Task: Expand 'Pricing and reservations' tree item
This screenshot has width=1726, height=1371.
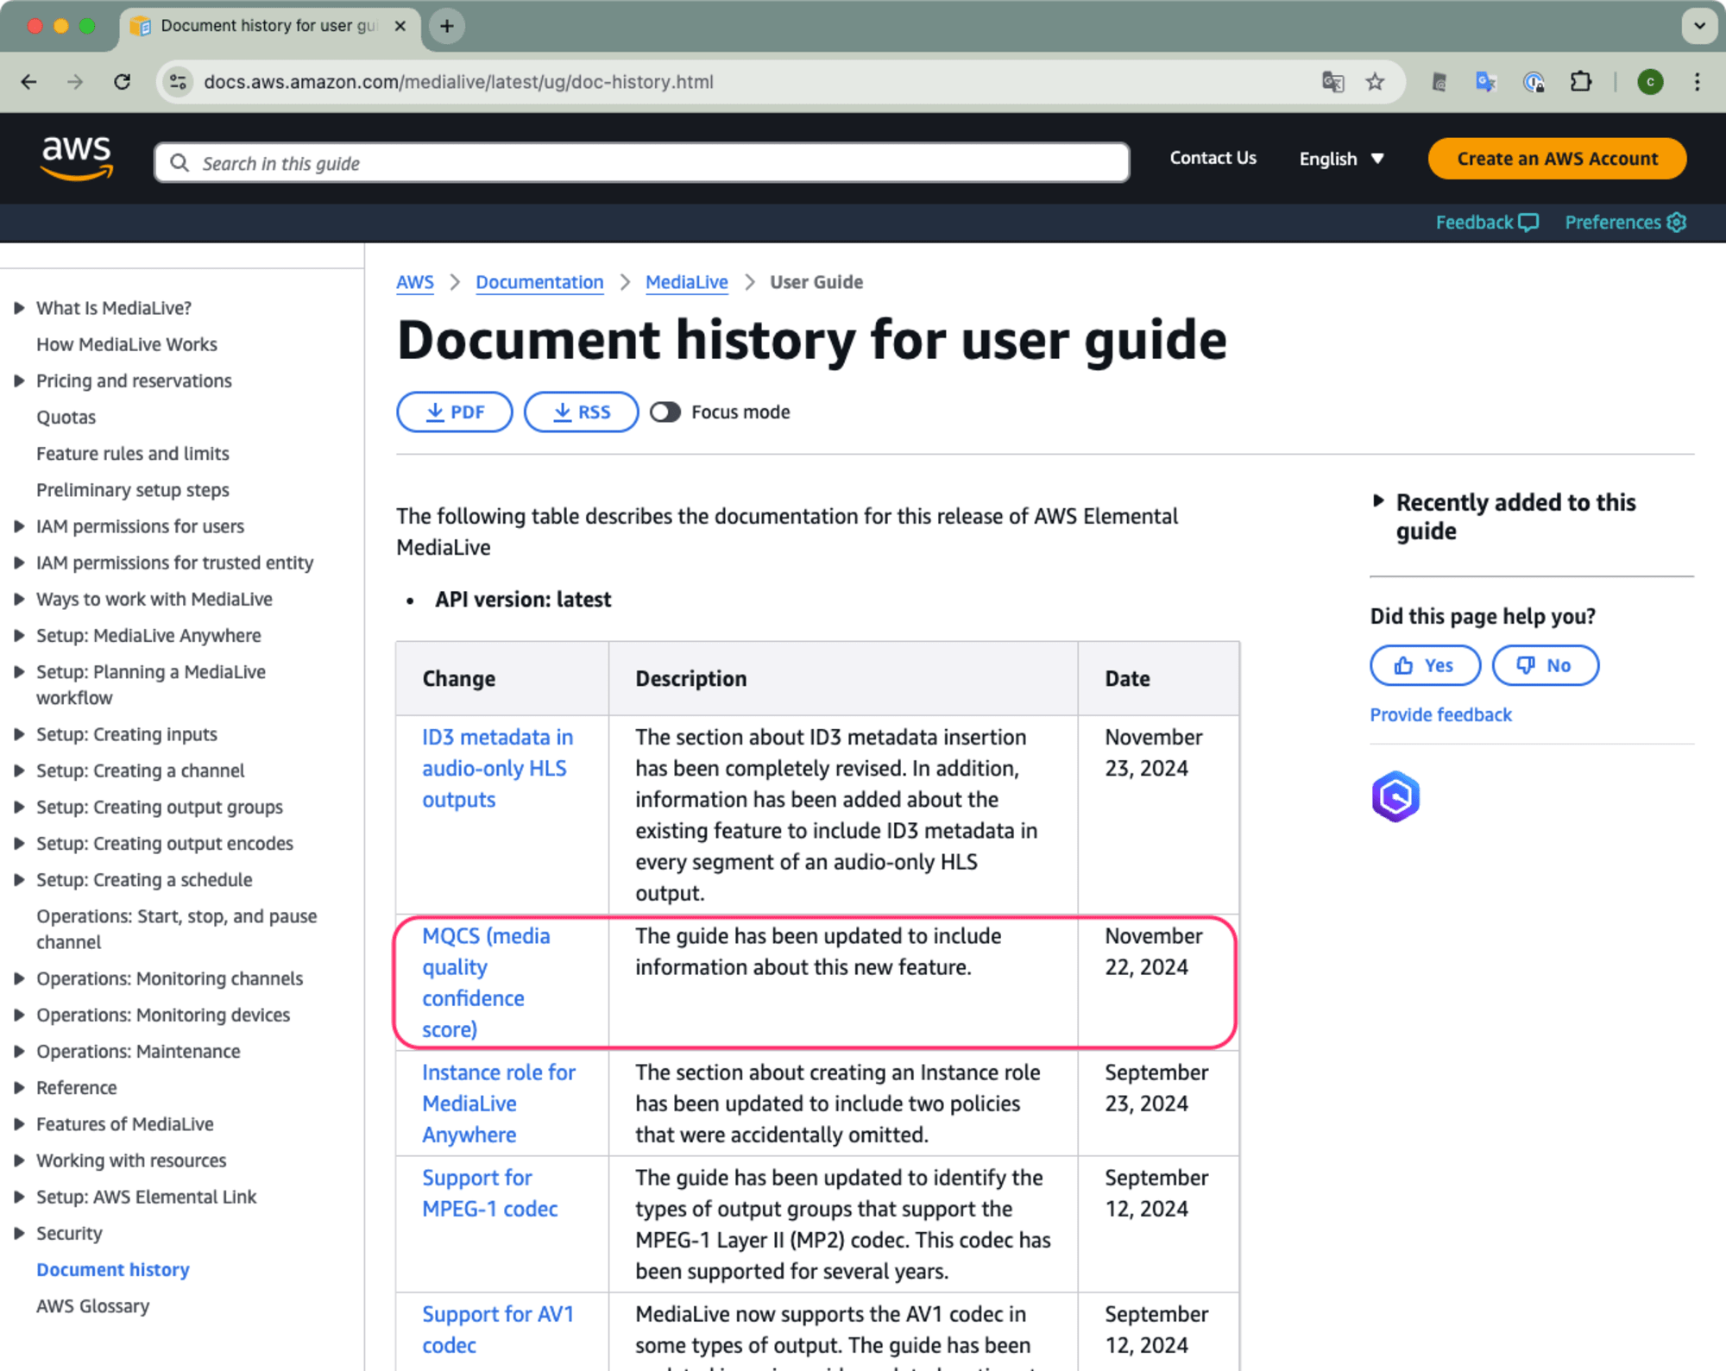Action: click(x=19, y=380)
